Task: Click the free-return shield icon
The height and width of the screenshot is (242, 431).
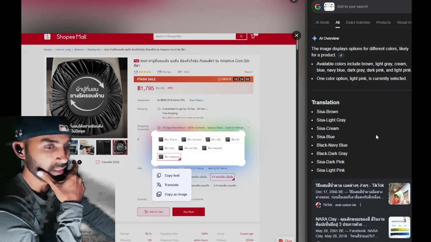Action: [159, 128]
